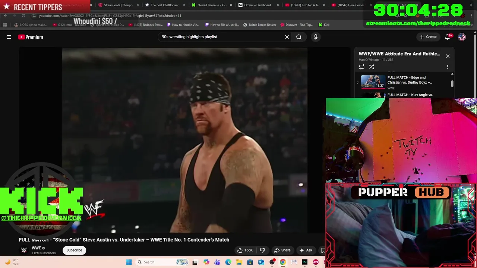Viewport: 477px width, 268px height.
Task: Start voice search with the microphone
Action: click(x=316, y=37)
